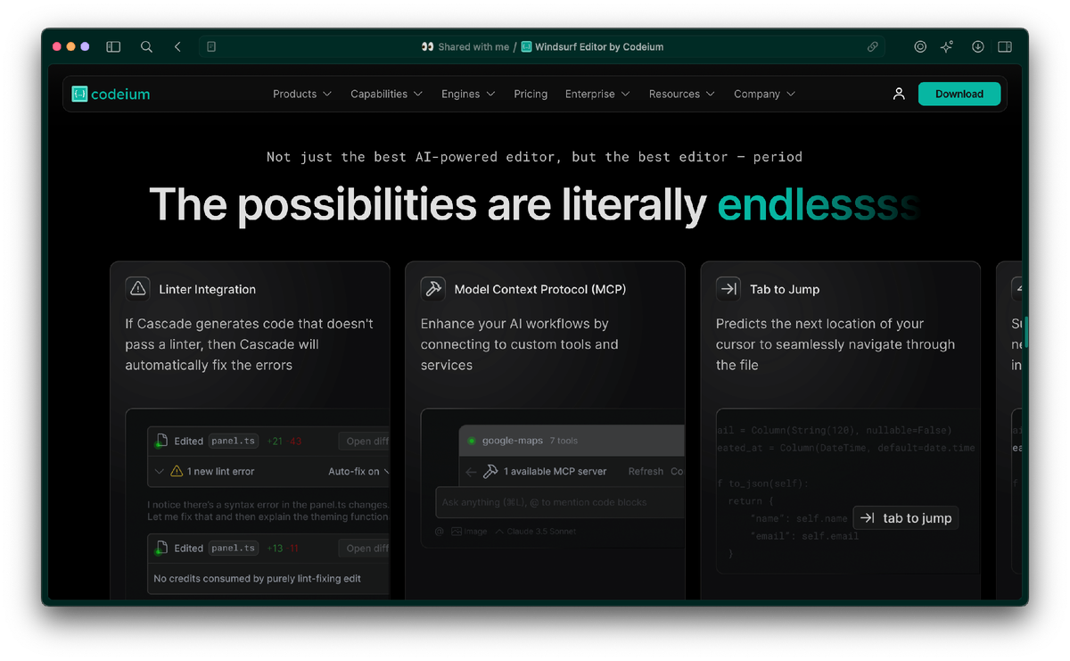Click Refresh in the MCP server row
Viewport: 1070px width, 661px height.
click(x=646, y=472)
